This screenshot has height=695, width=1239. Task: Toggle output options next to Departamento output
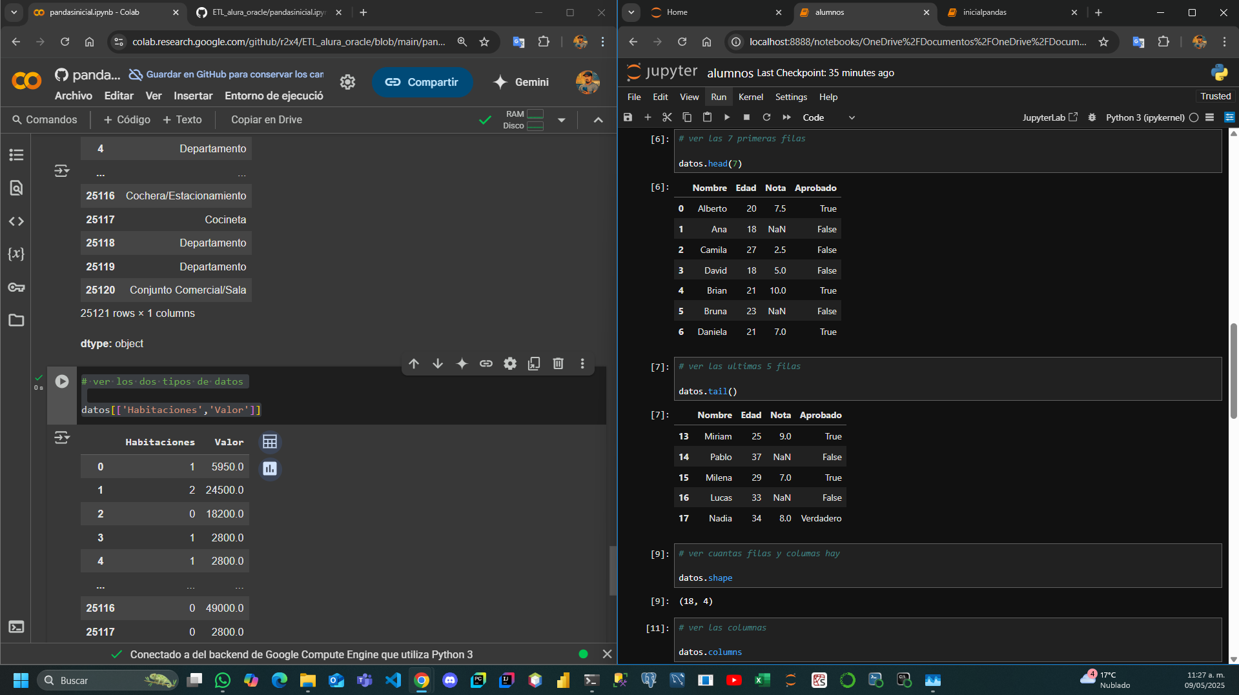(62, 171)
